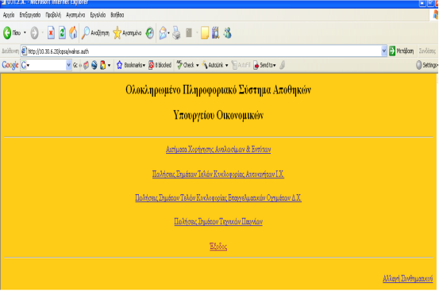Screen dimensions: 439x291
Task: Expand the Google search box dropdown
Action: click(69, 65)
